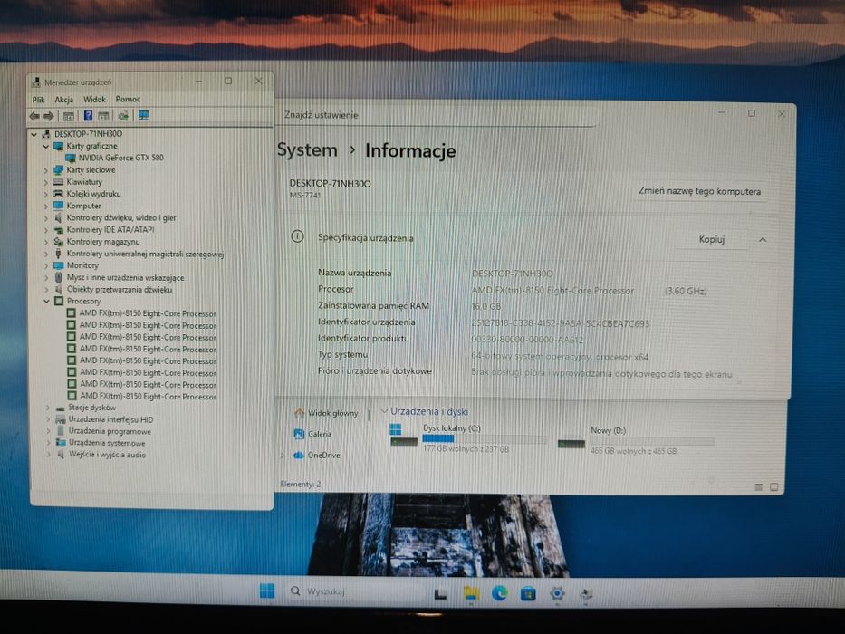Expand the Karty sieciowe branch
The height and width of the screenshot is (634, 845).
pos(46,170)
